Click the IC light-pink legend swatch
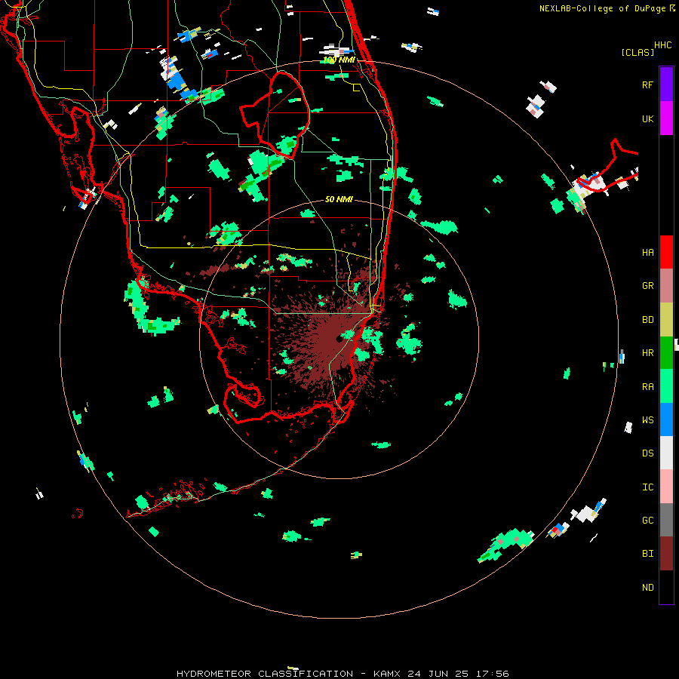Screen dimensions: 679x679 click(x=666, y=487)
